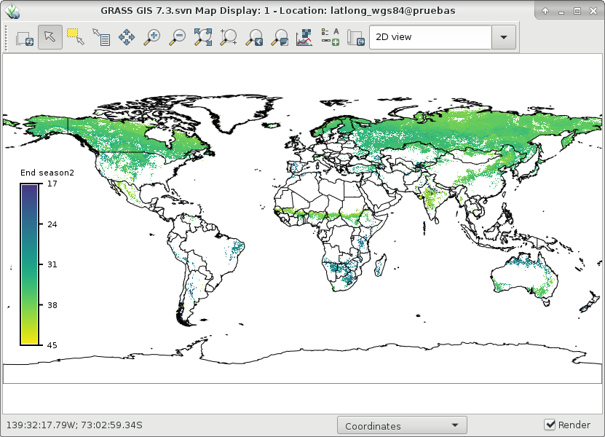Uncheck the Render checkbox

pyautogui.click(x=551, y=425)
